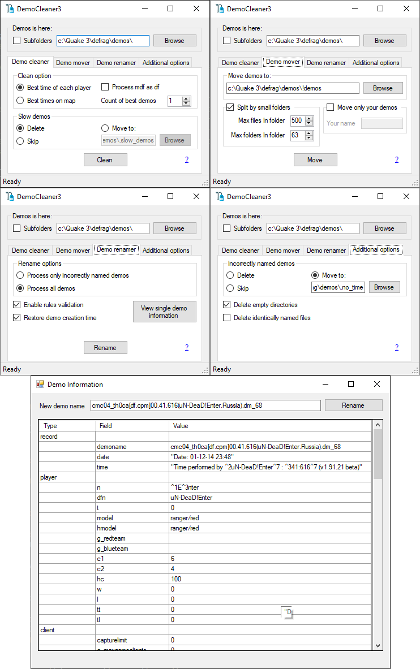
Task: Click Browse beside no_time path field
Action: (384, 287)
